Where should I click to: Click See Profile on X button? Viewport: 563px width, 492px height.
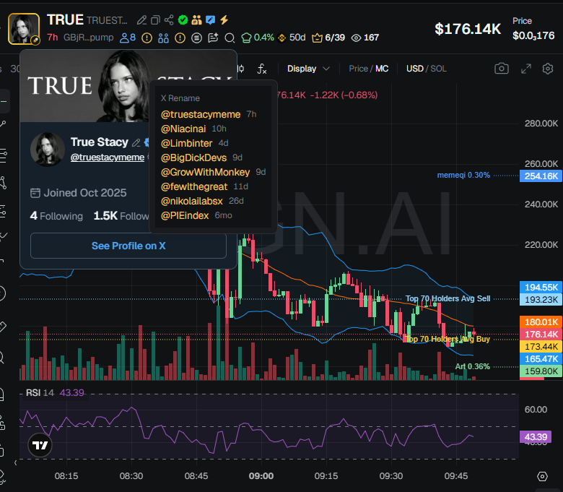(128, 246)
